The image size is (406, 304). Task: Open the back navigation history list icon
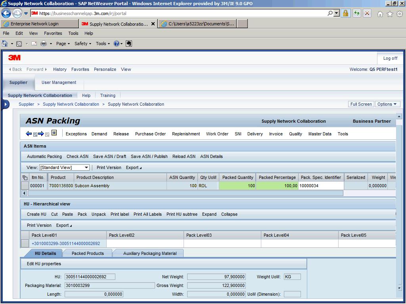[x=35, y=135]
